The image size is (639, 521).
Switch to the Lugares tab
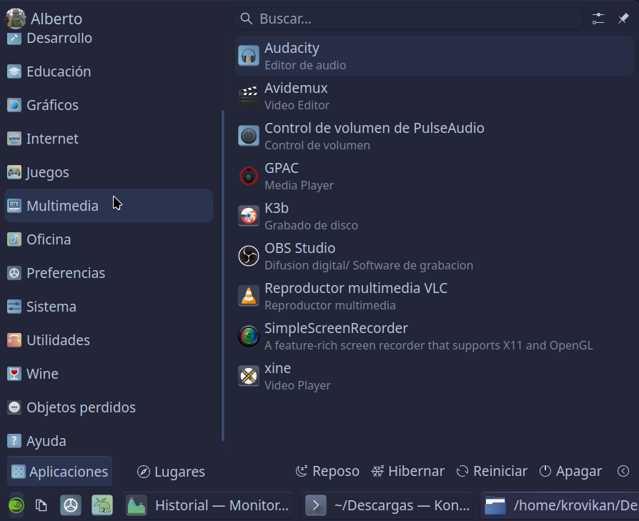(172, 472)
